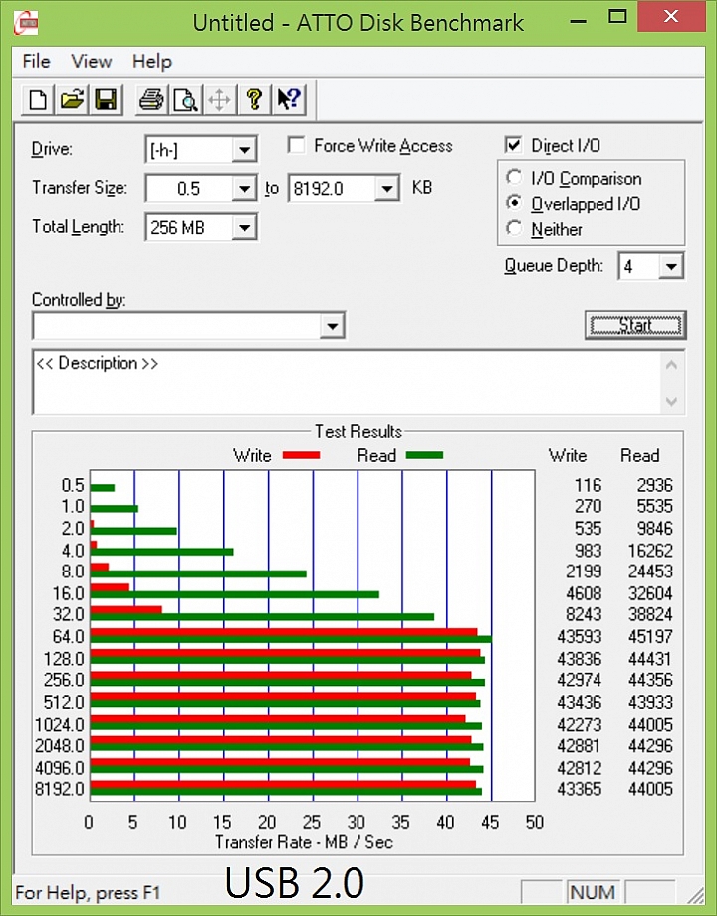Screen dimensions: 717x916
Task: Expand the maximum Transfer Size 8192.0 dropdown
Action: [386, 189]
